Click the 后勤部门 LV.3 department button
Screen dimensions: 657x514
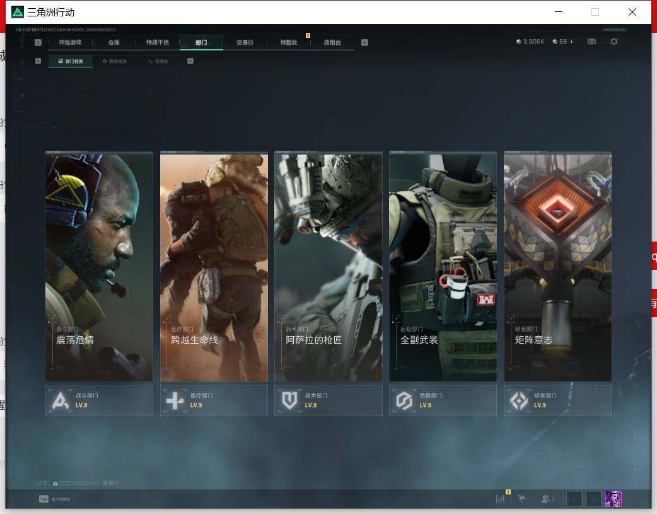point(443,400)
